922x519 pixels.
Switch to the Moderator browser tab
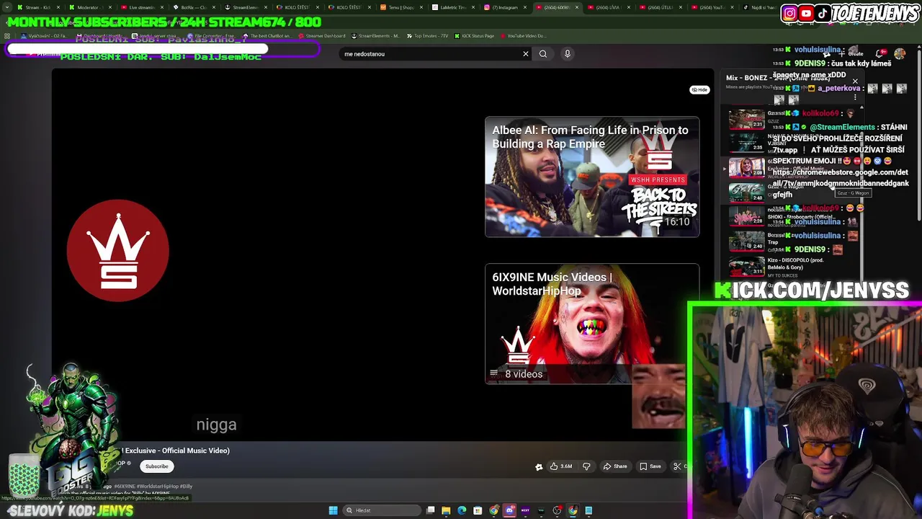pos(89,7)
